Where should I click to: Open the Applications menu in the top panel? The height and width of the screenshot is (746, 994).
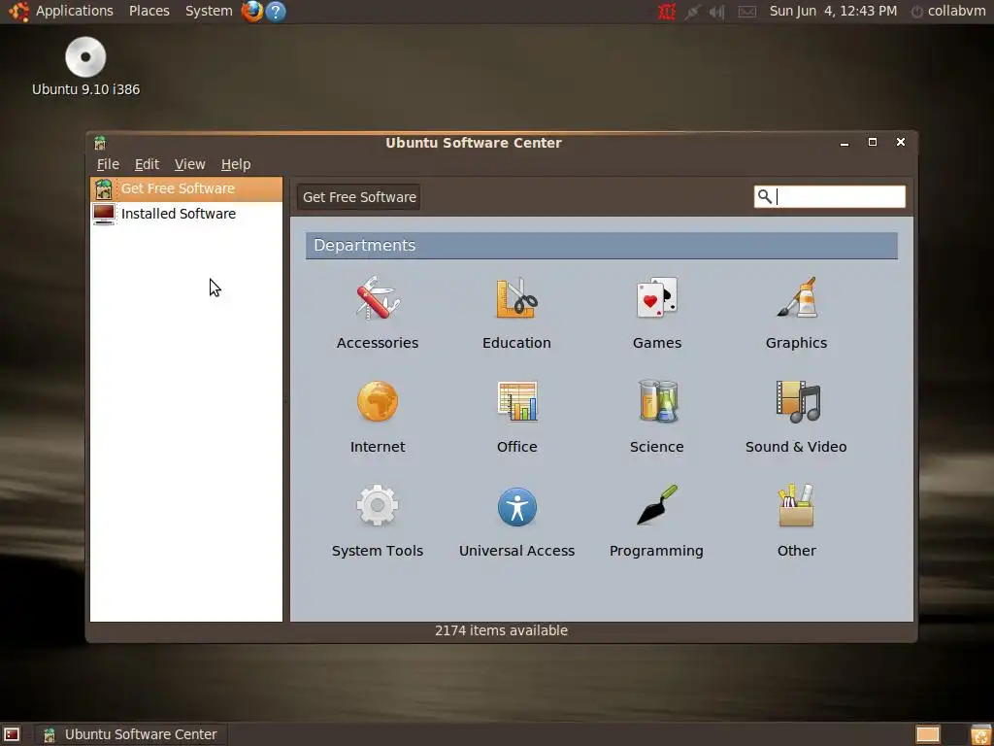coord(74,11)
